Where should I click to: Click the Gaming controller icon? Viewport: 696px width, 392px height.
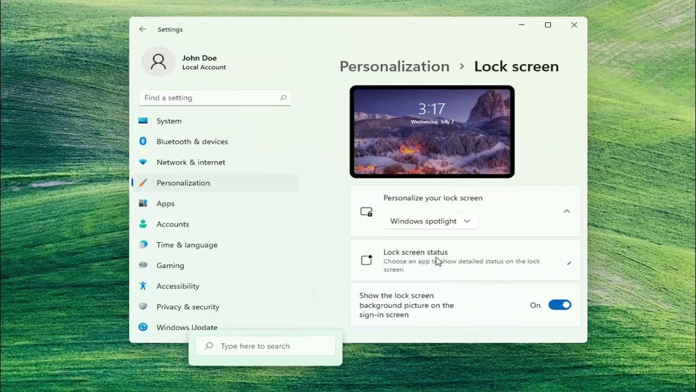point(143,265)
